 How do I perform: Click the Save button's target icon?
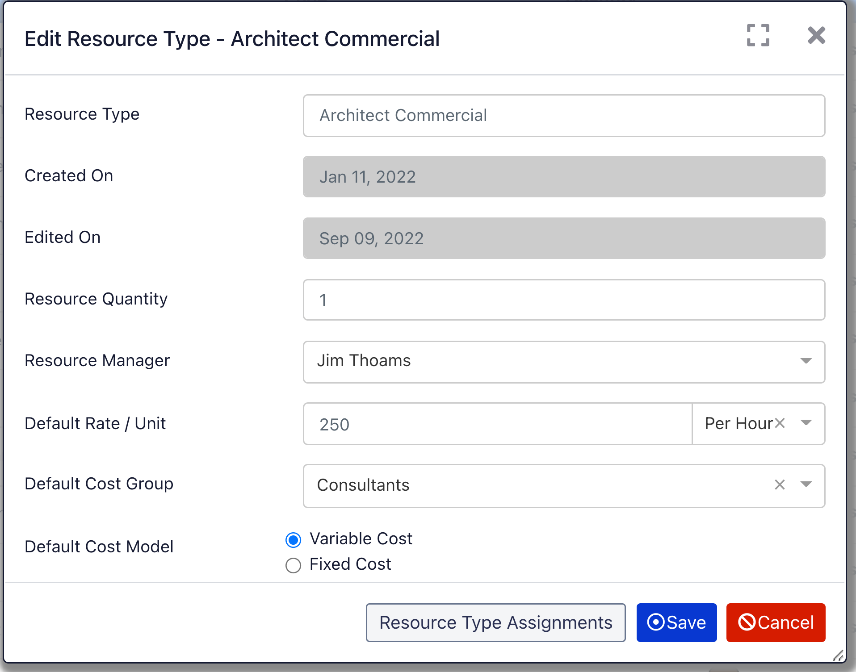(656, 622)
